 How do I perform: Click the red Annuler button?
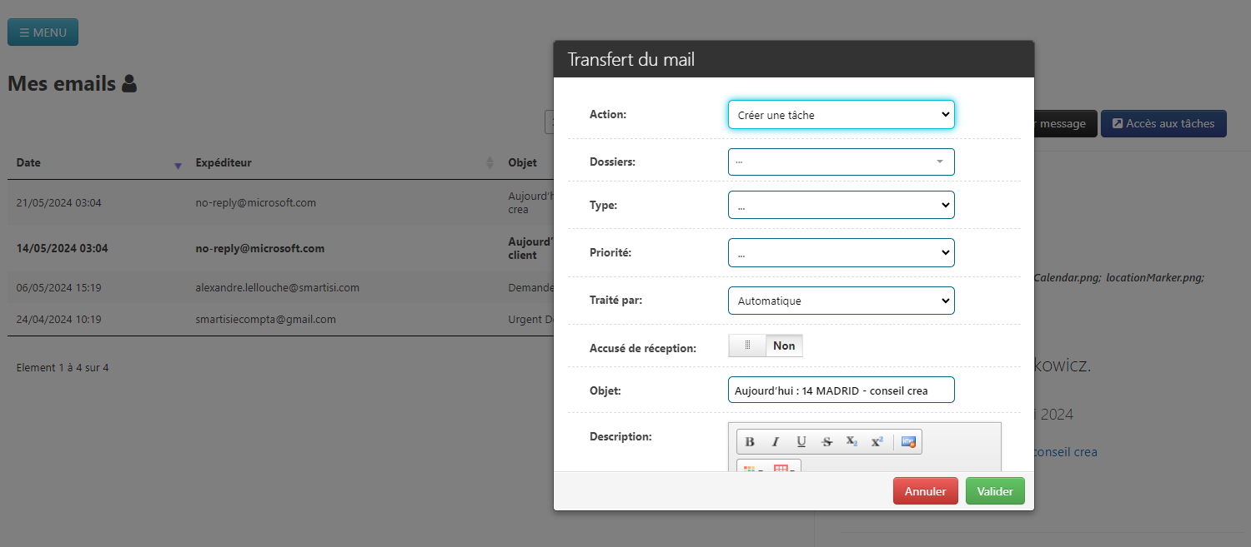click(925, 491)
